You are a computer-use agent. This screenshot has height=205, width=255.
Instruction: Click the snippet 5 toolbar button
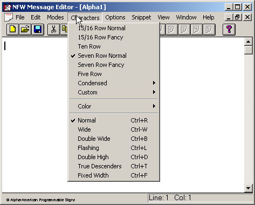click(209, 29)
